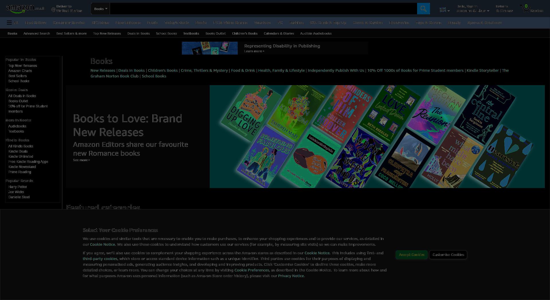
Task: Select Children's Books subnav tab
Action: 245,33
